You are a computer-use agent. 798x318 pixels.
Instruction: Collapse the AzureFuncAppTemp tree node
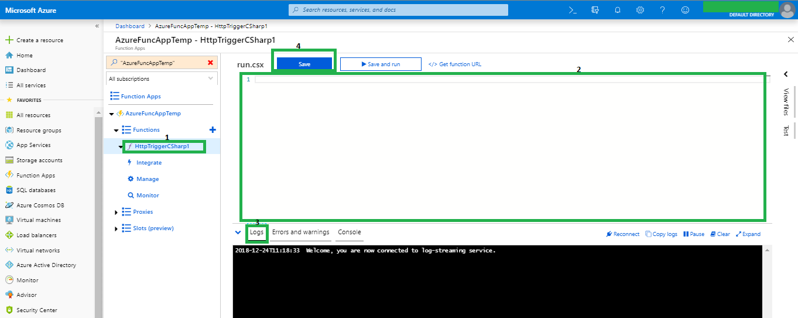pyautogui.click(x=112, y=114)
